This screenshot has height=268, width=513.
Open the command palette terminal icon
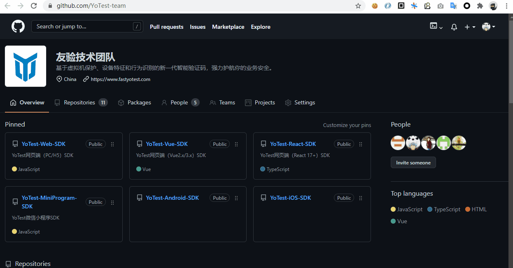(x=436, y=26)
